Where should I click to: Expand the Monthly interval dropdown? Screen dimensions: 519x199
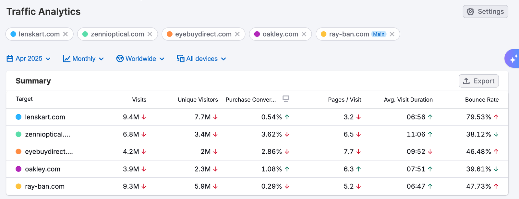(84, 59)
